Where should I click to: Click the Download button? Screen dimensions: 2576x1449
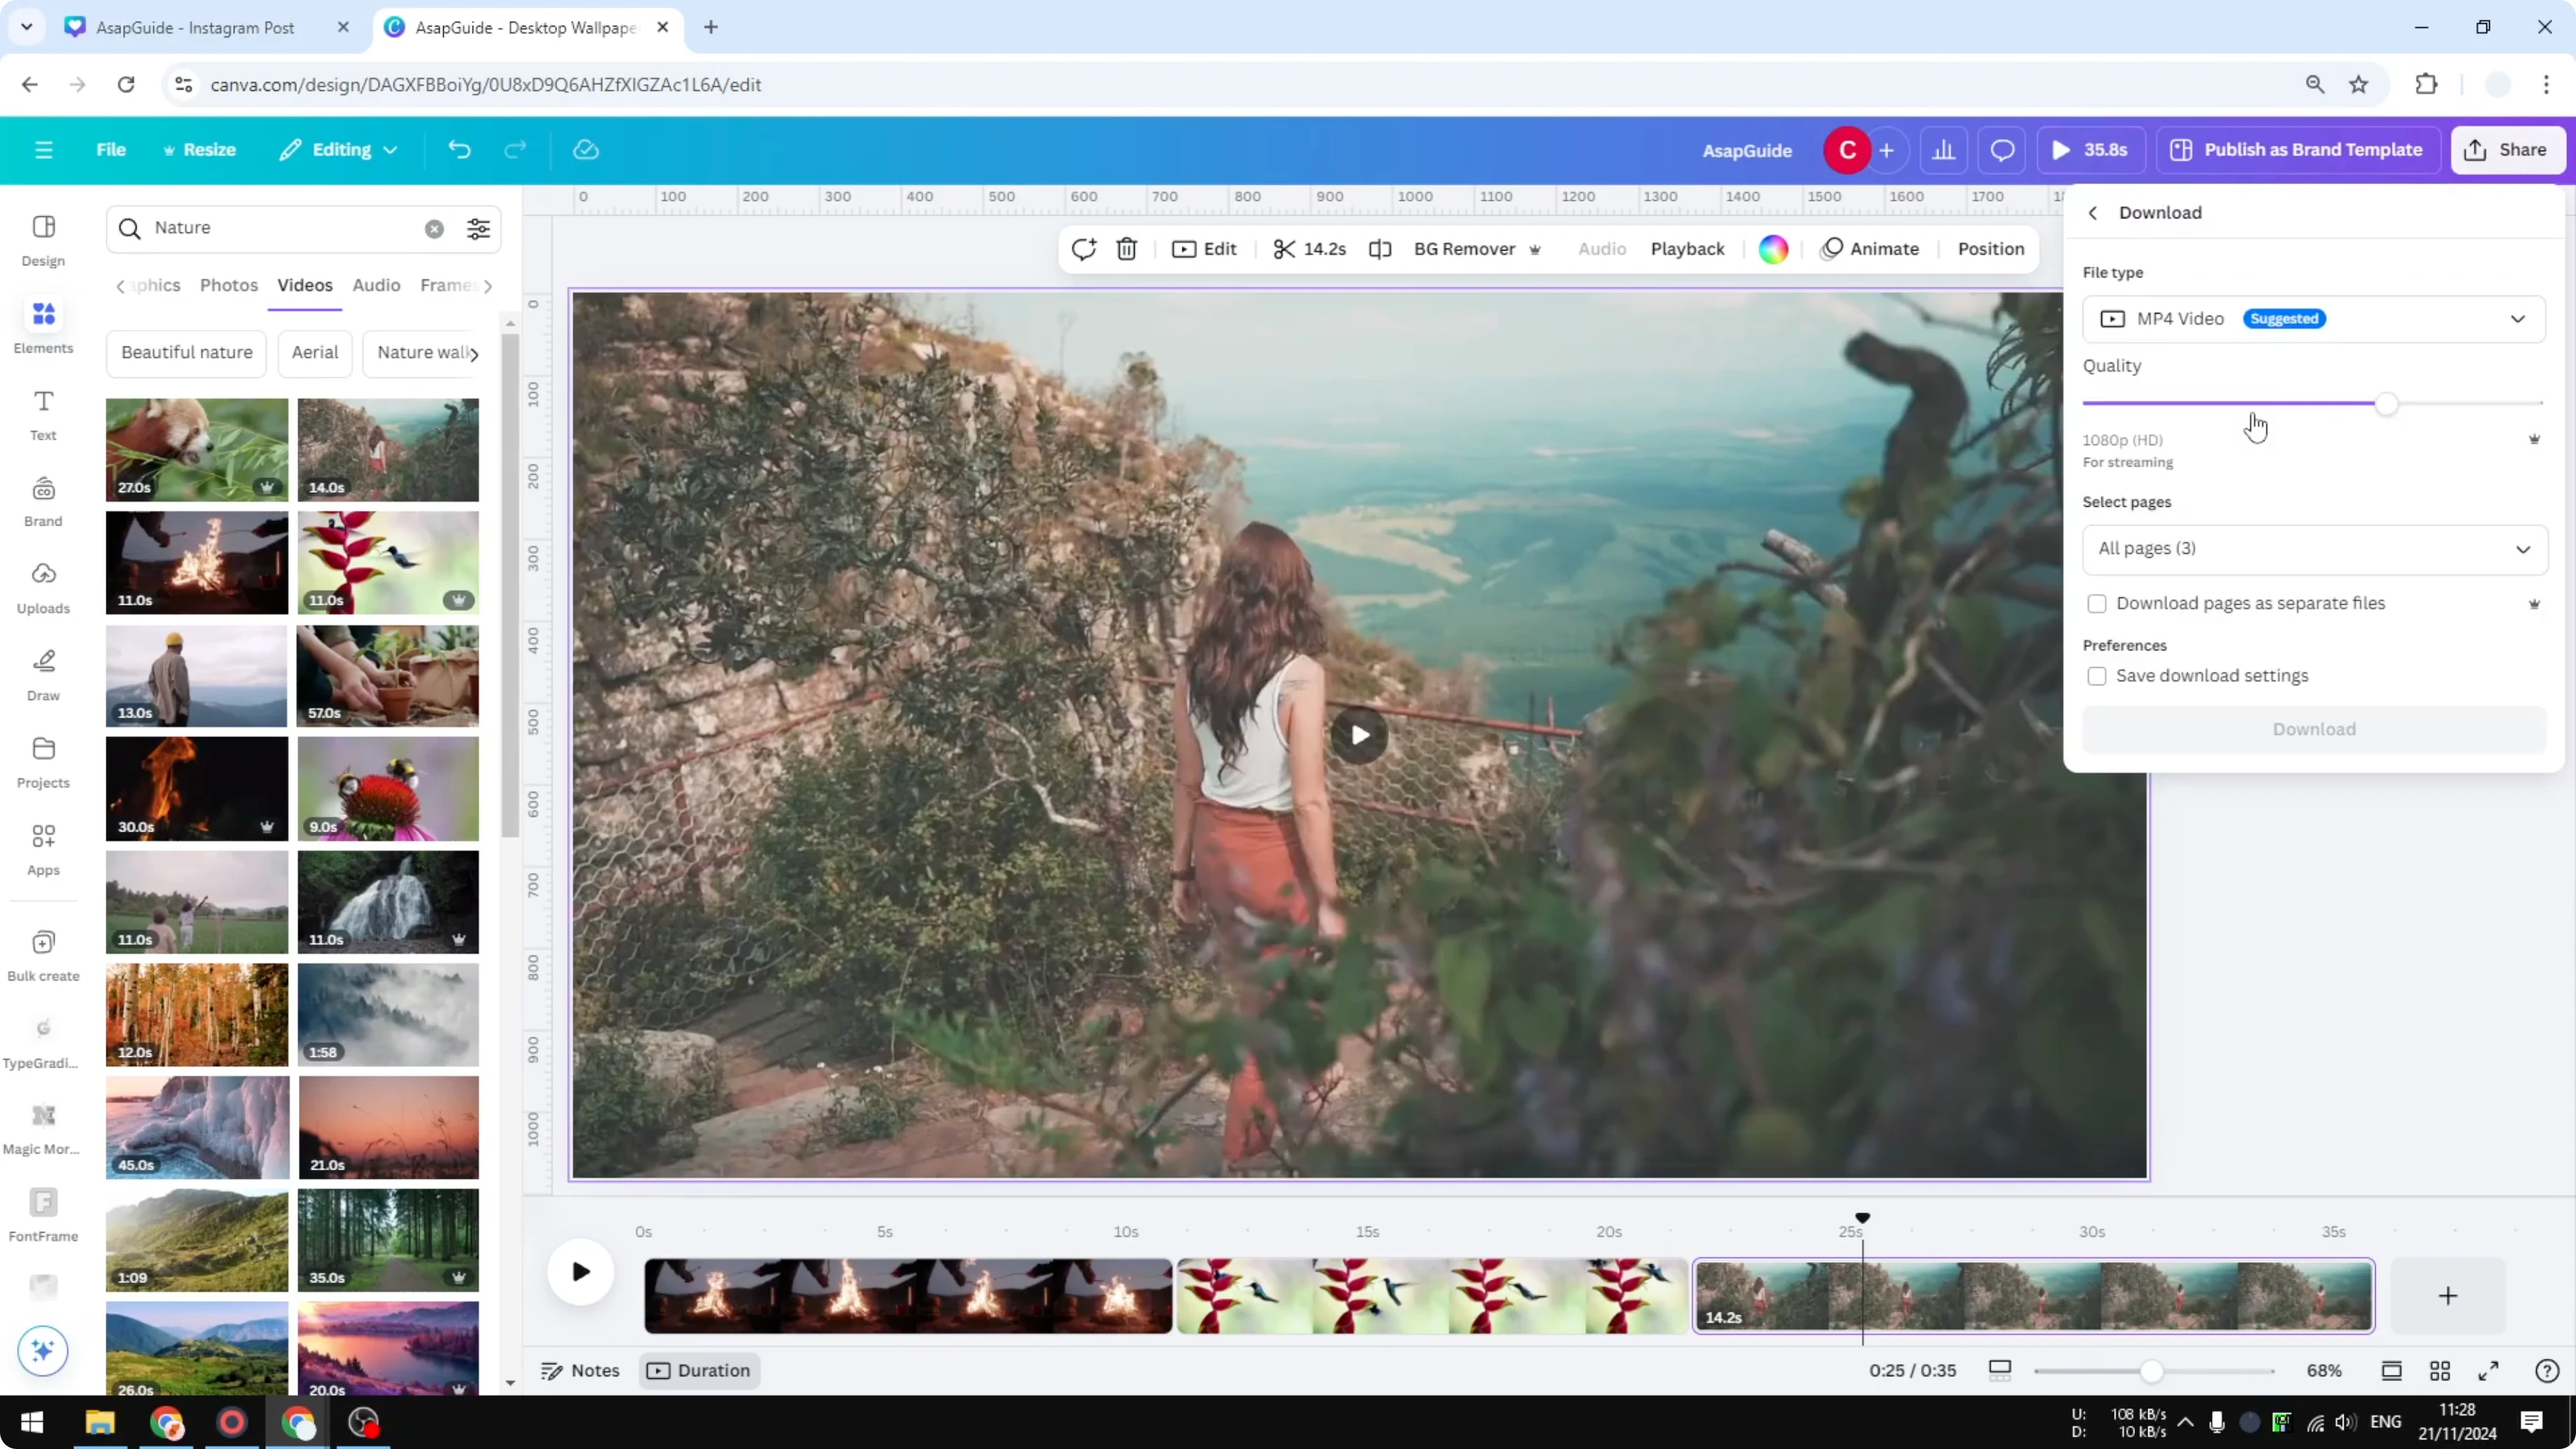click(x=2314, y=729)
